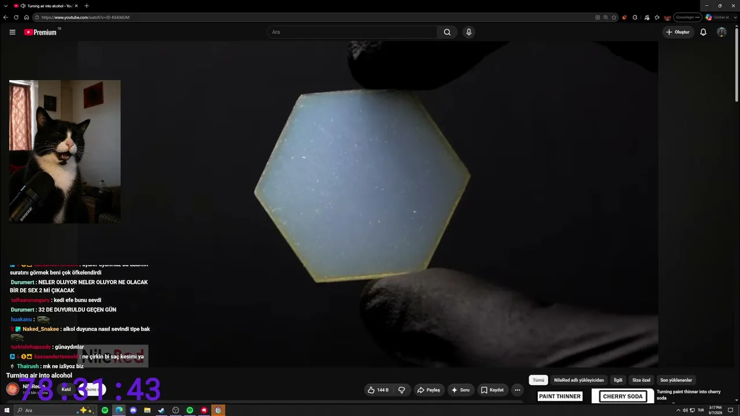The image size is (740, 416).
Task: Adjust volume from the system tray speaker
Action: tap(685, 410)
